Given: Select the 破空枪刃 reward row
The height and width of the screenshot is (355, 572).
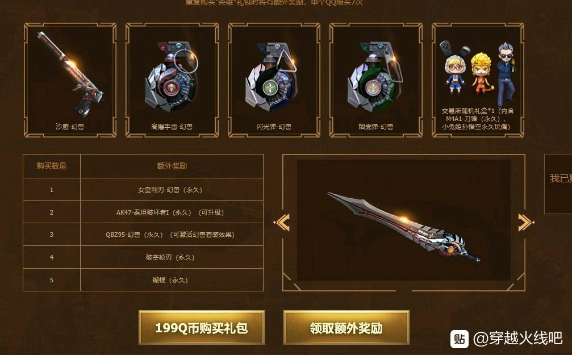Looking at the screenshot, I should coord(143,257).
